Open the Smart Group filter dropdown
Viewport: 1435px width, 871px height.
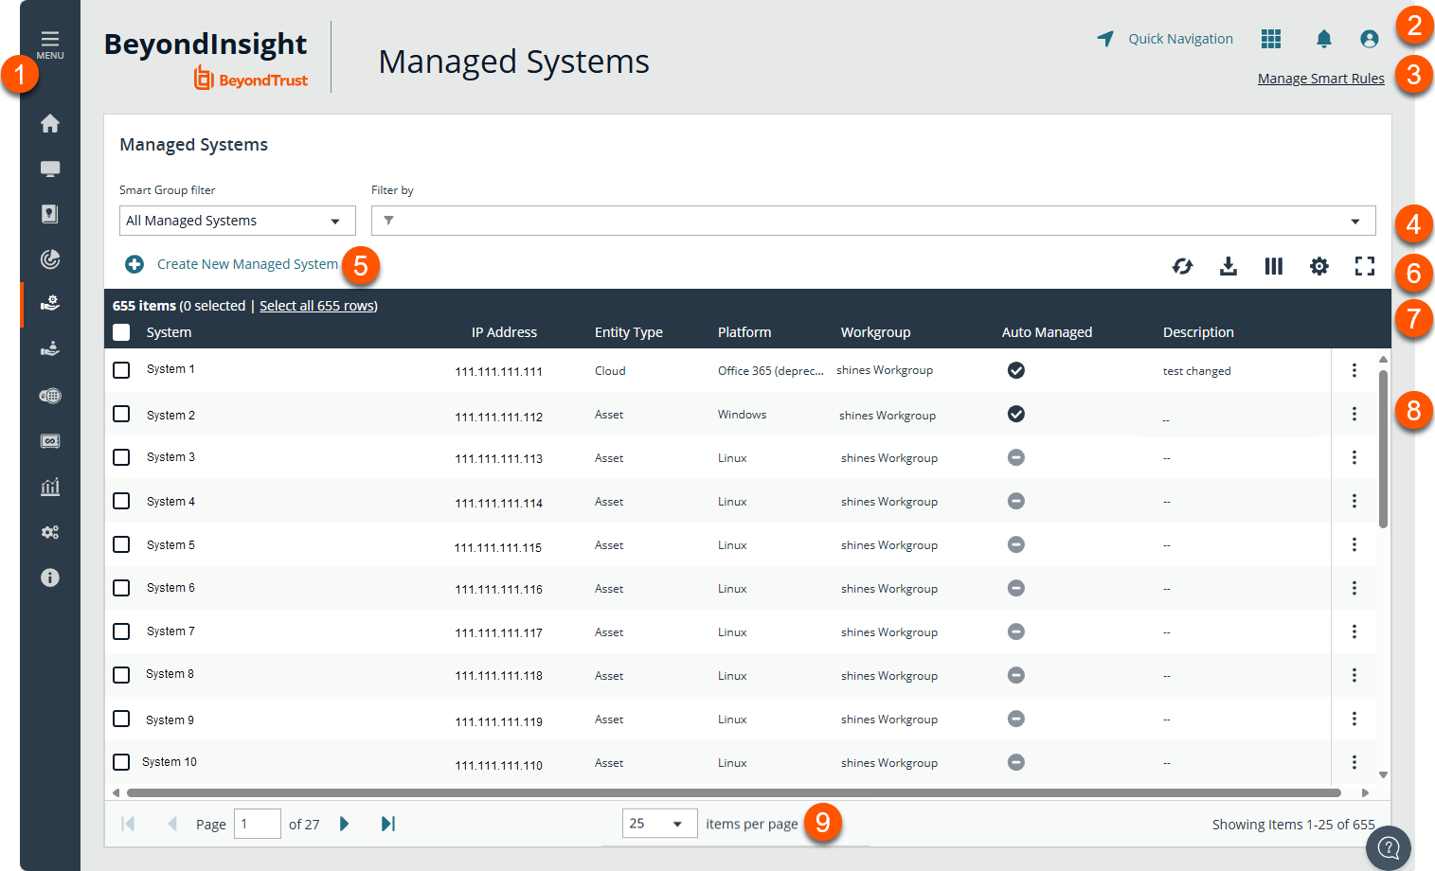coord(238,221)
